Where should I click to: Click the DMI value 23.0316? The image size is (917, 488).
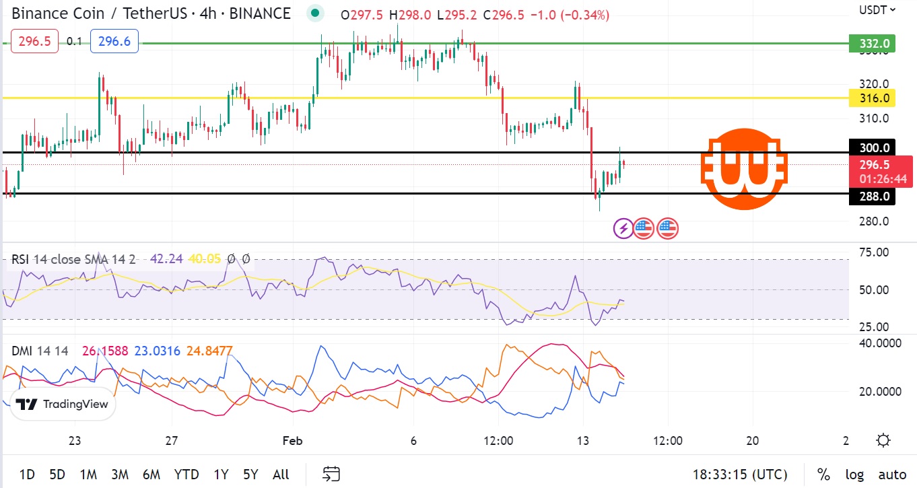tap(157, 351)
